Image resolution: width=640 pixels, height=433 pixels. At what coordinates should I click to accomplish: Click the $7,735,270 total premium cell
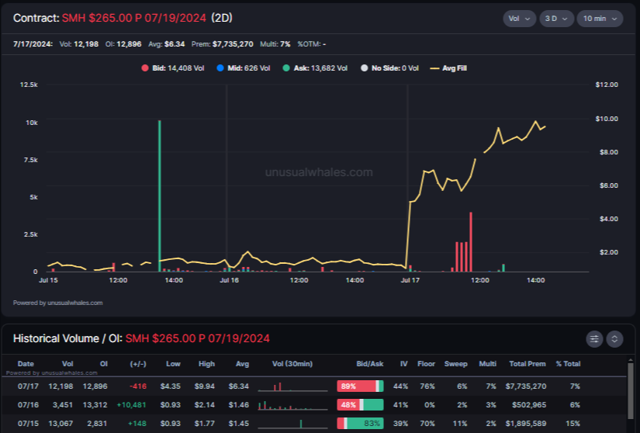(x=526, y=386)
